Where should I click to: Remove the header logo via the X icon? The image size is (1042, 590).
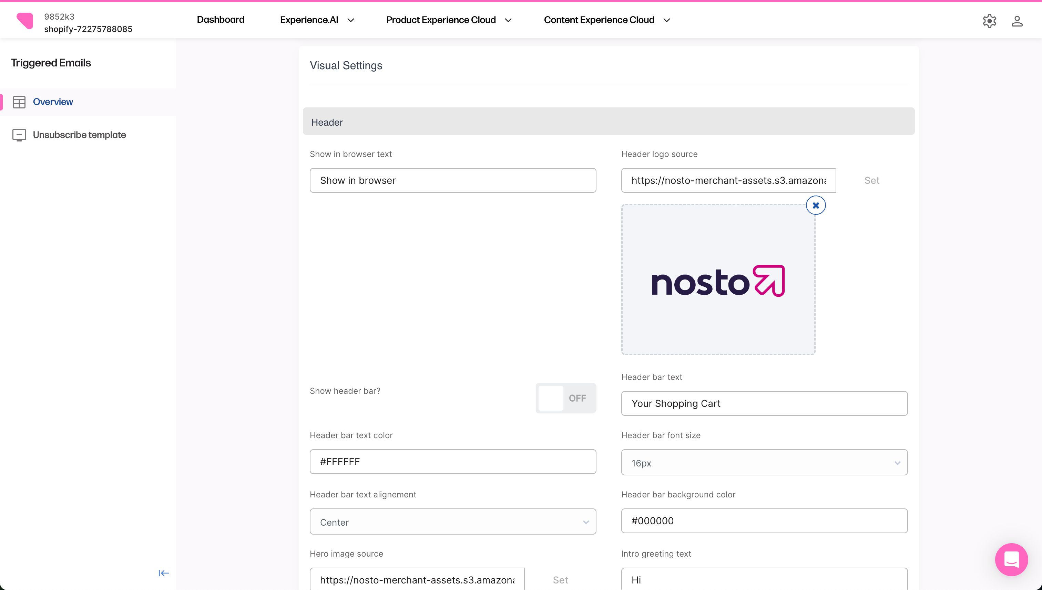pos(815,205)
